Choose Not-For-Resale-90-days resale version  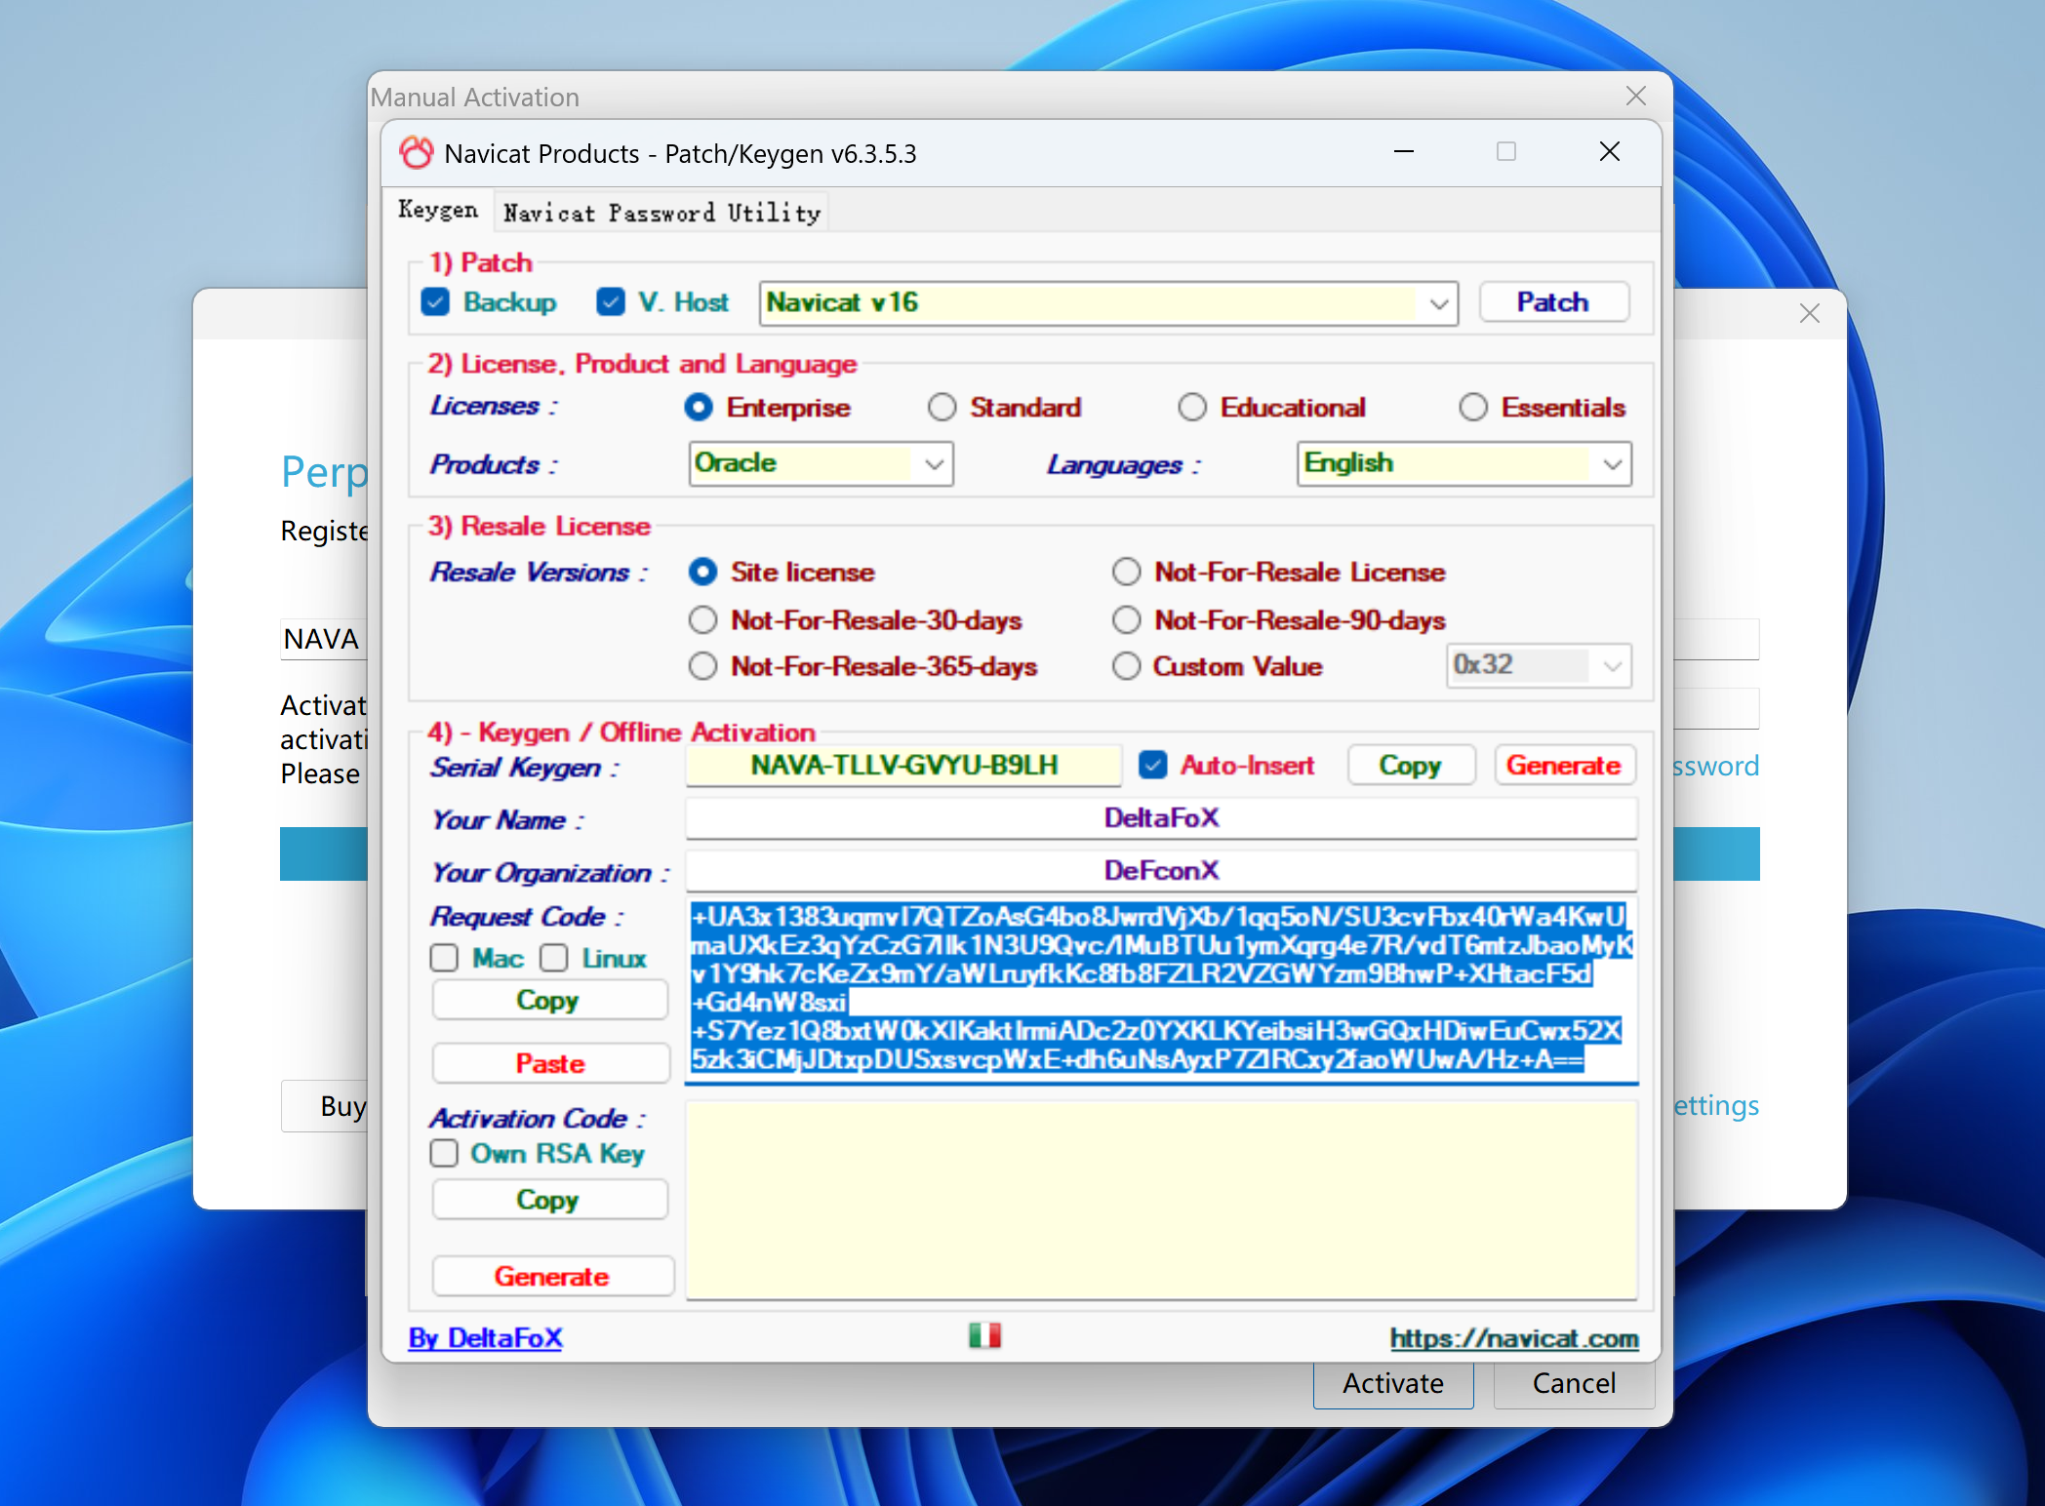click(x=1127, y=620)
